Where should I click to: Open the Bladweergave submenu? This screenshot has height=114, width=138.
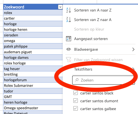point(100,49)
